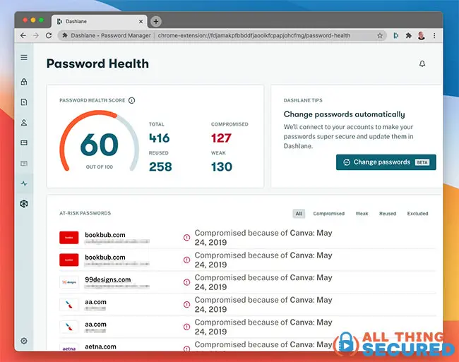The height and width of the screenshot is (362, 459).
Task: Switch to the Dashlane browser tab
Action: point(100,22)
